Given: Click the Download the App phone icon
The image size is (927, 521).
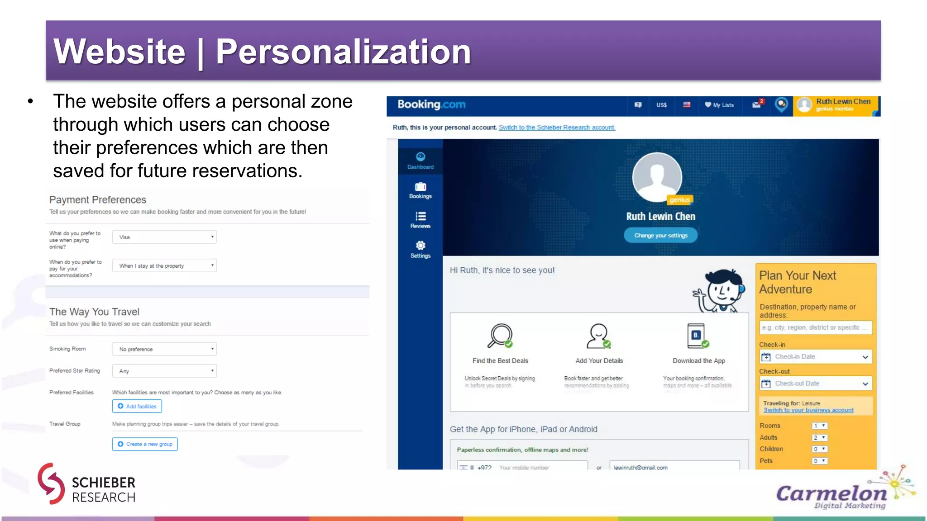Looking at the screenshot, I should tap(698, 336).
